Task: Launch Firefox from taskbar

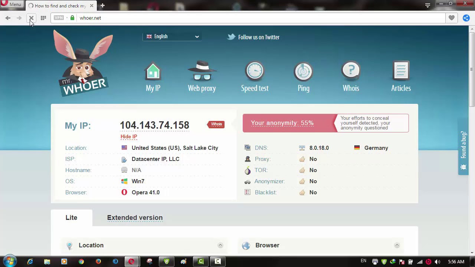Action: (98, 261)
